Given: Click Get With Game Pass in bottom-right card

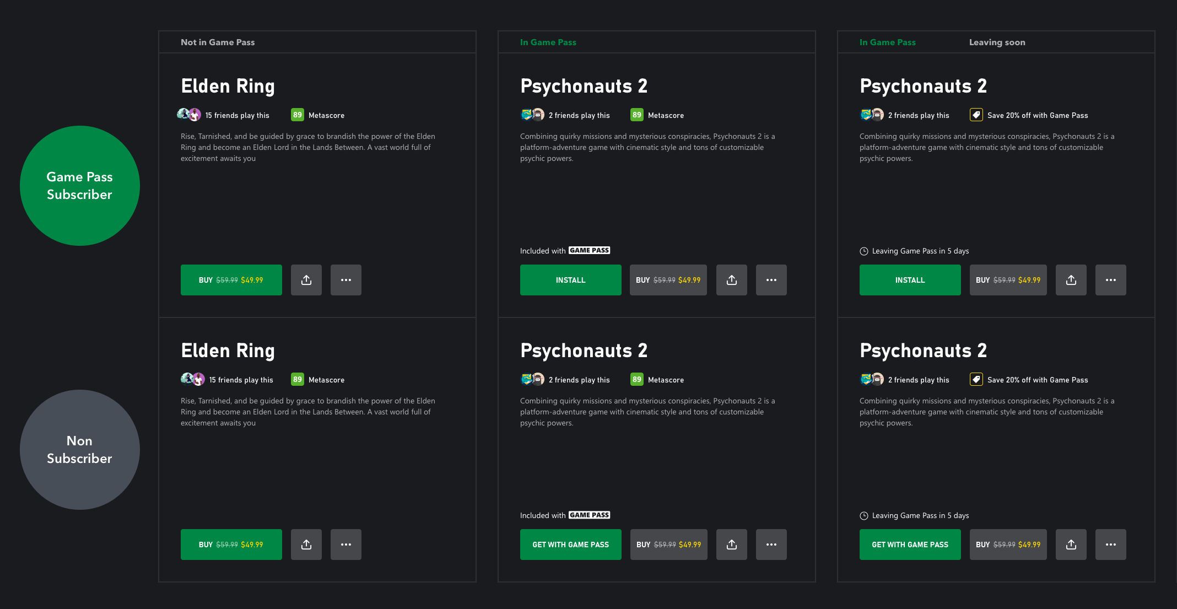Looking at the screenshot, I should [910, 545].
